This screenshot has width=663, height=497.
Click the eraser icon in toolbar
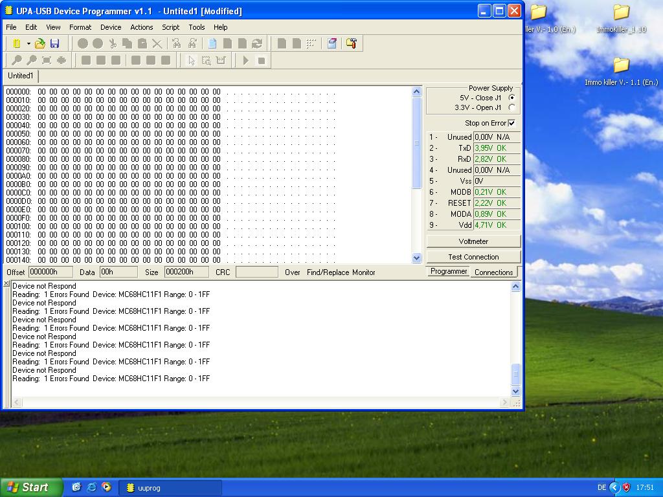tap(331, 43)
